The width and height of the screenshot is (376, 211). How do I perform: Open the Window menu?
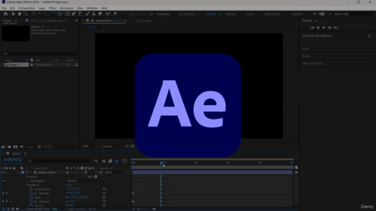92,8
